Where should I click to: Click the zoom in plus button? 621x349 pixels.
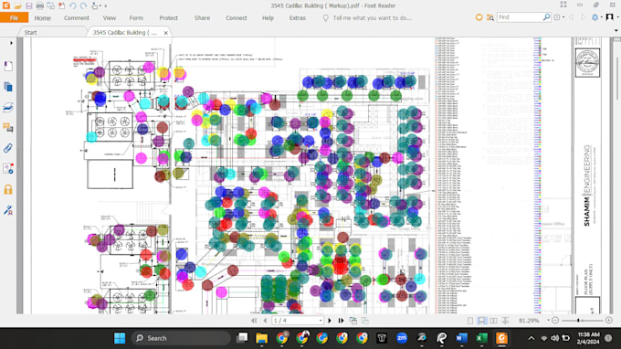(x=609, y=320)
